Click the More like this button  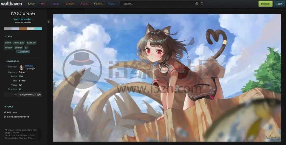[x=23, y=52]
